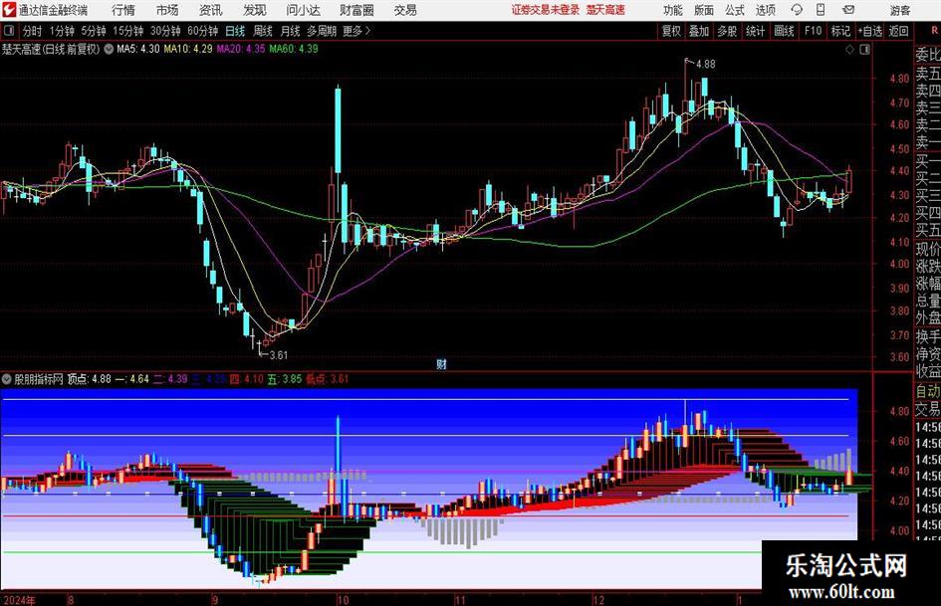Switch to the 5分钟 period tab
The image size is (941, 606).
click(x=93, y=31)
